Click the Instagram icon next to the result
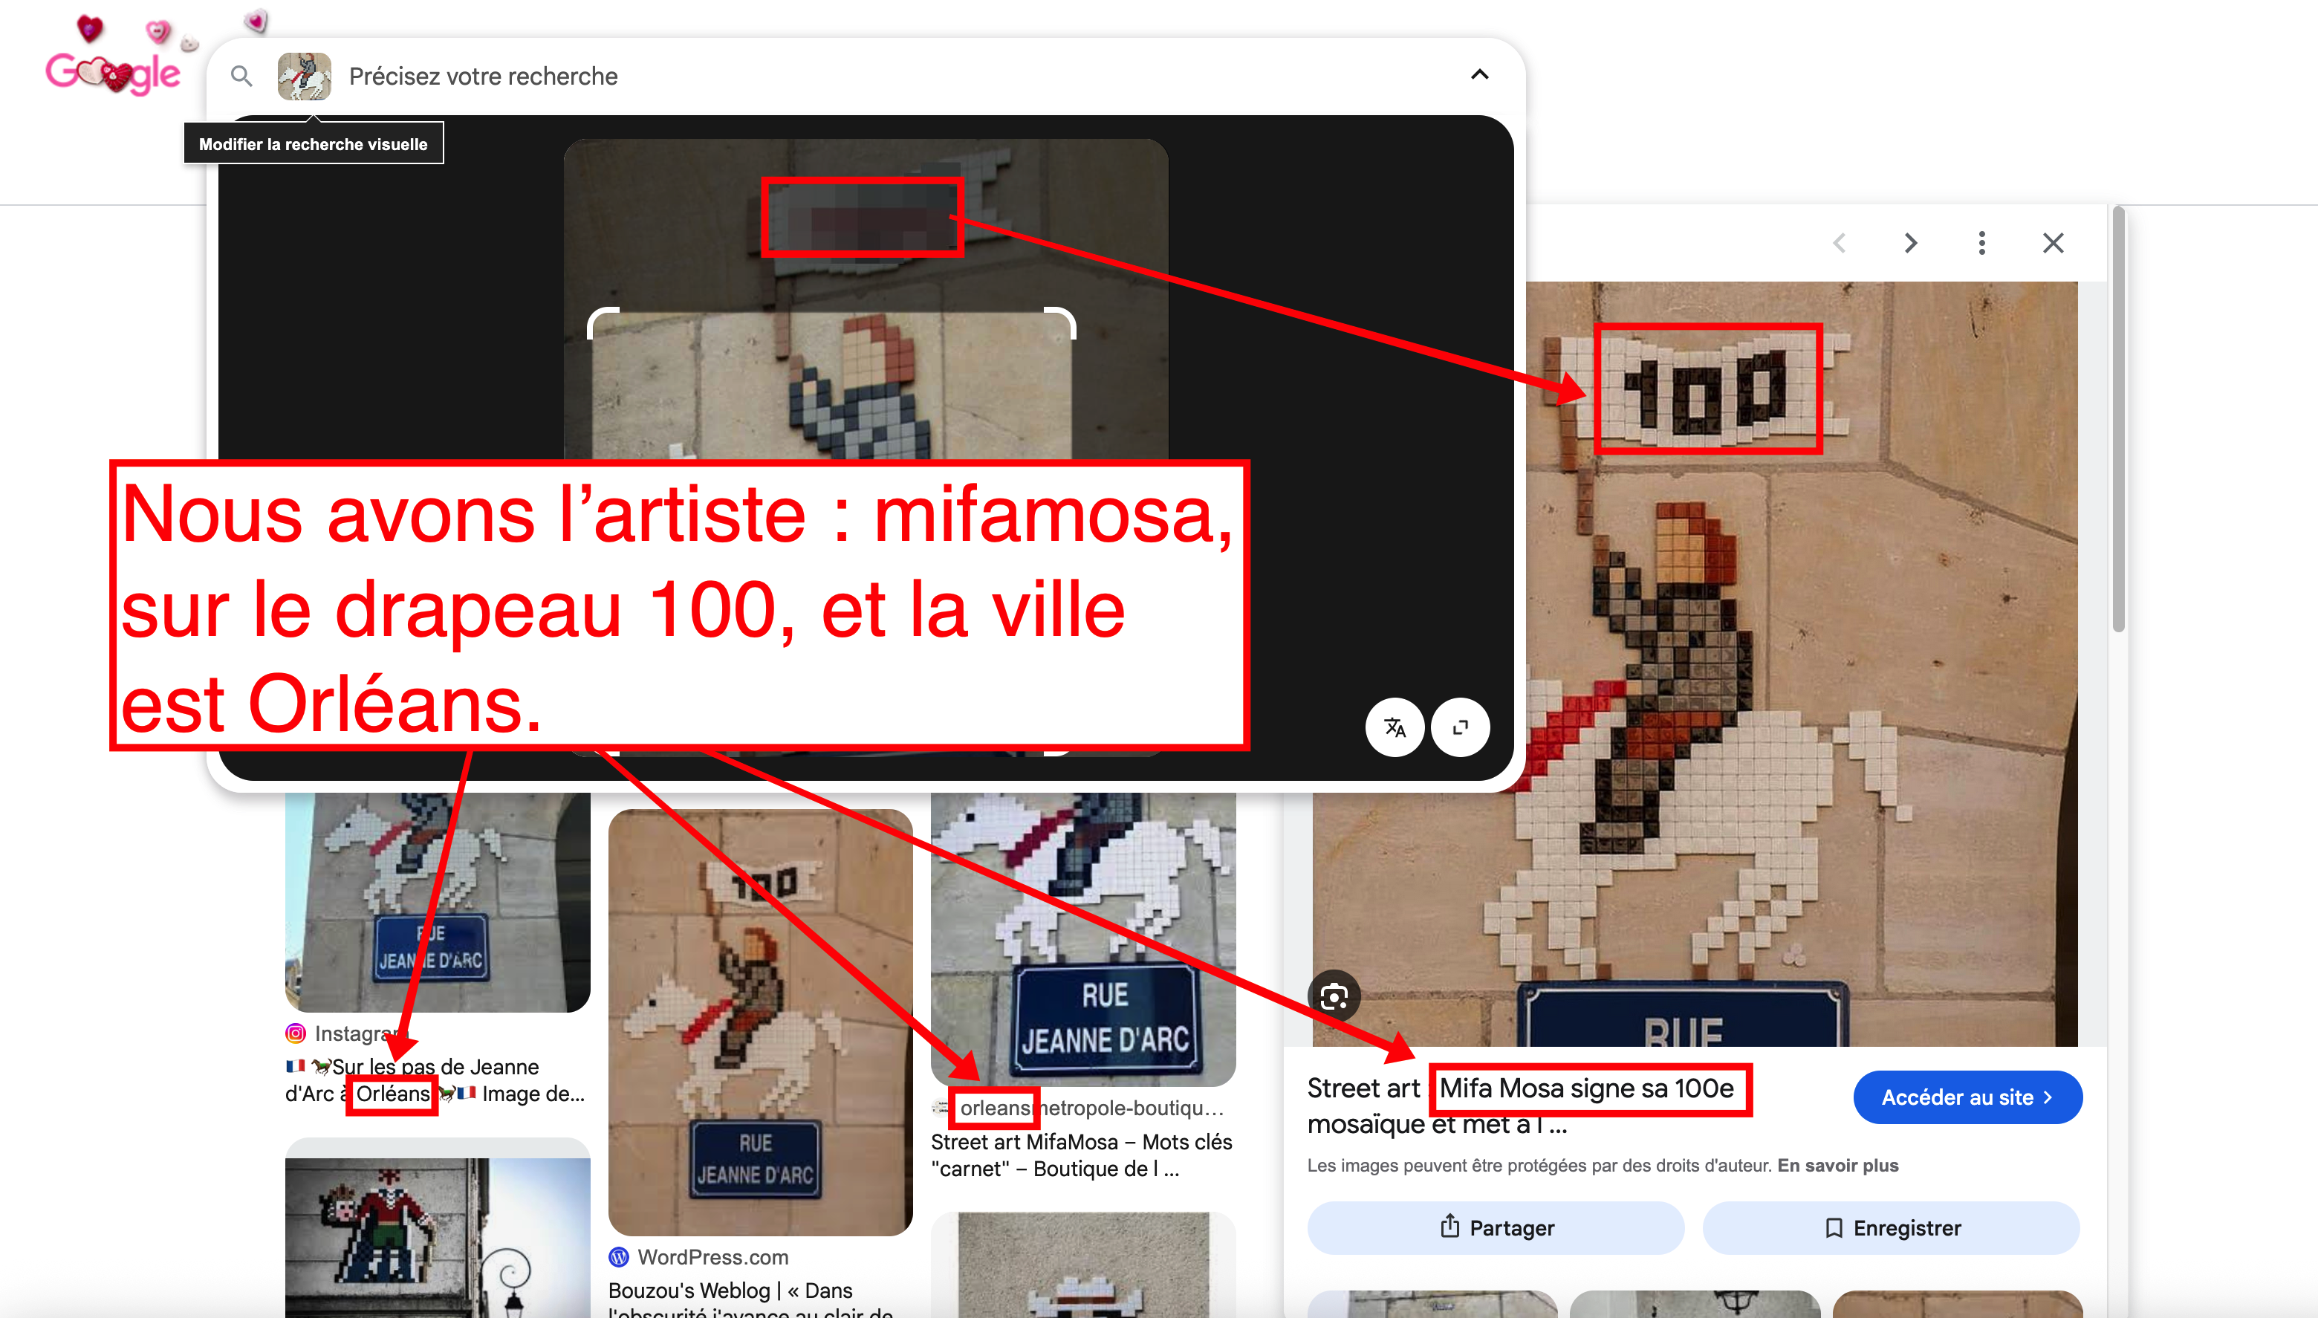The height and width of the screenshot is (1318, 2318). [295, 1033]
